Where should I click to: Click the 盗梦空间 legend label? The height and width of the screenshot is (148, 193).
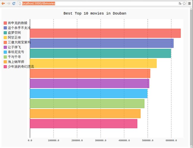[x=14, y=33]
